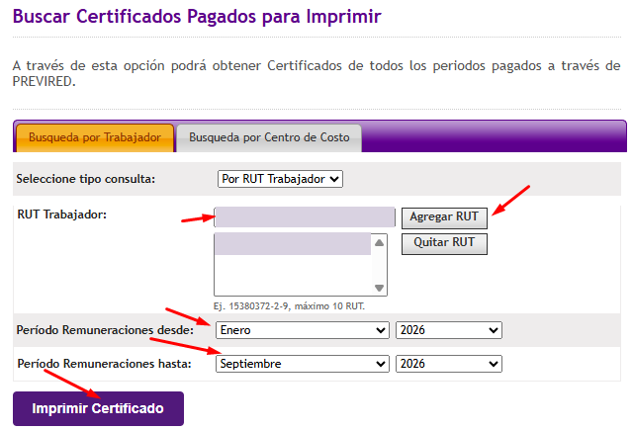Image resolution: width=633 pixels, height=430 pixels.
Task: Open the tipo consulta dropdown
Action: (x=280, y=179)
